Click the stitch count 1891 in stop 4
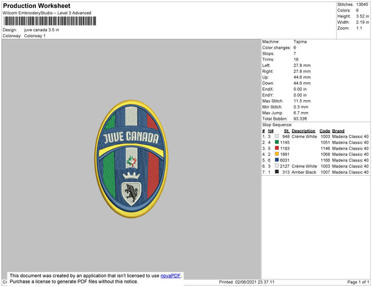 point(285,154)
